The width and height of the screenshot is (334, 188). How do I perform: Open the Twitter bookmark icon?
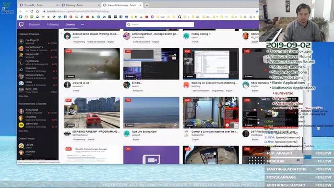coord(59,17)
